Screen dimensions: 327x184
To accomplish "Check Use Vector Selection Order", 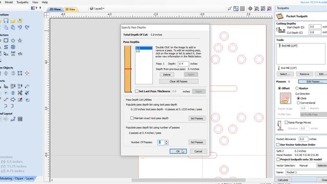I will (278, 145).
